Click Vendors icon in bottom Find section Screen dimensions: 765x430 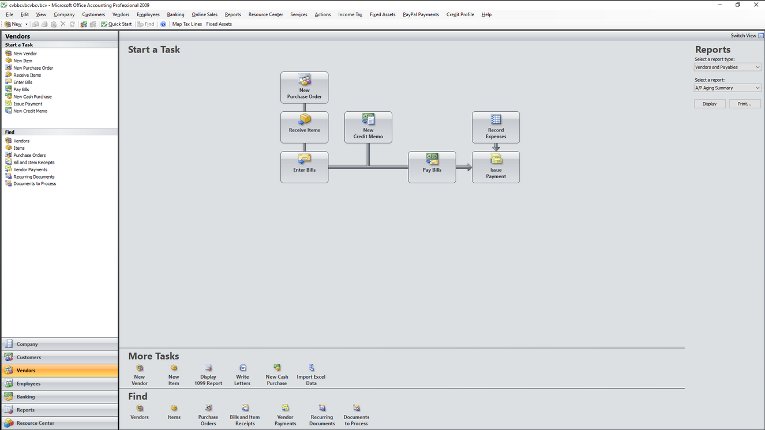click(x=140, y=408)
